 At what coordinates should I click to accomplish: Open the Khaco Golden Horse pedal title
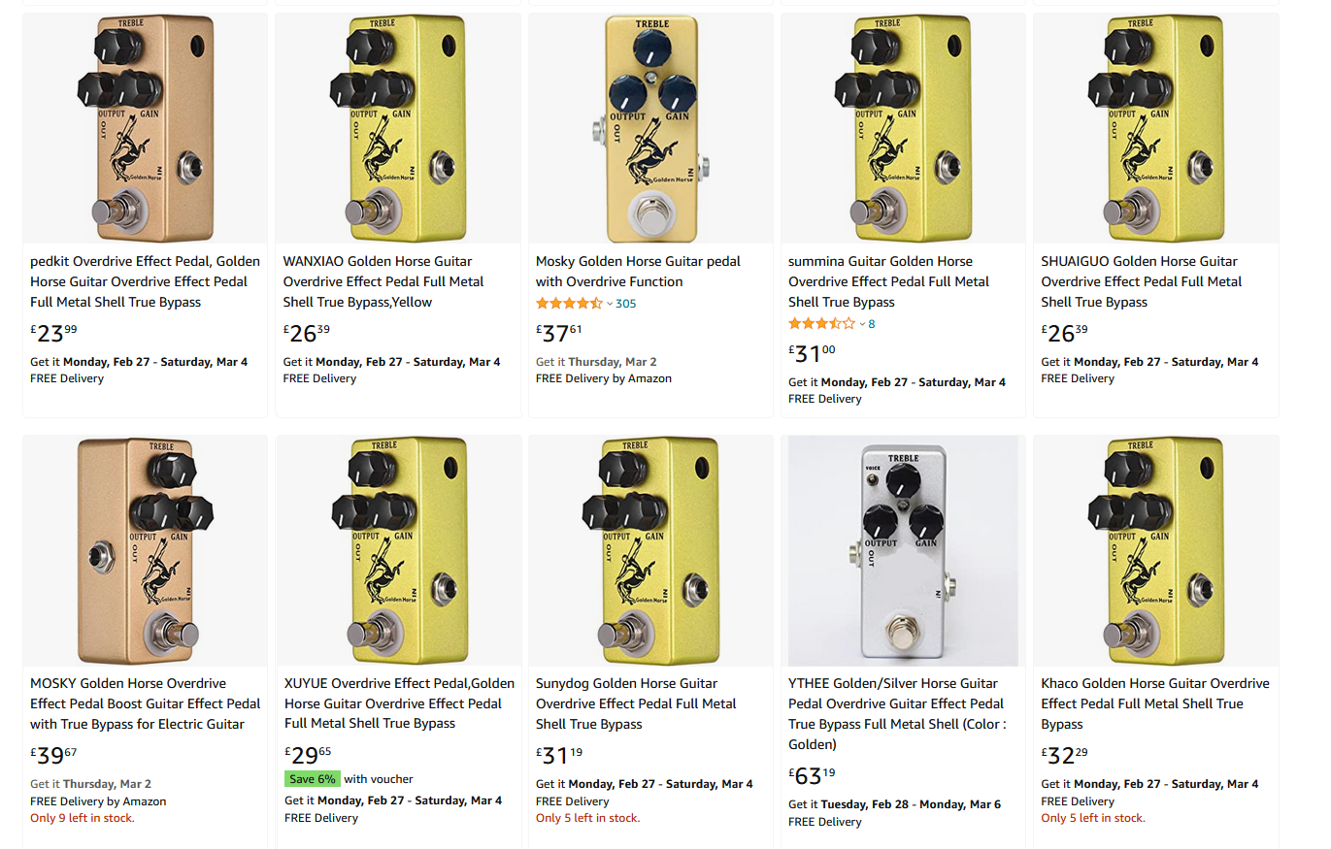(x=1154, y=703)
